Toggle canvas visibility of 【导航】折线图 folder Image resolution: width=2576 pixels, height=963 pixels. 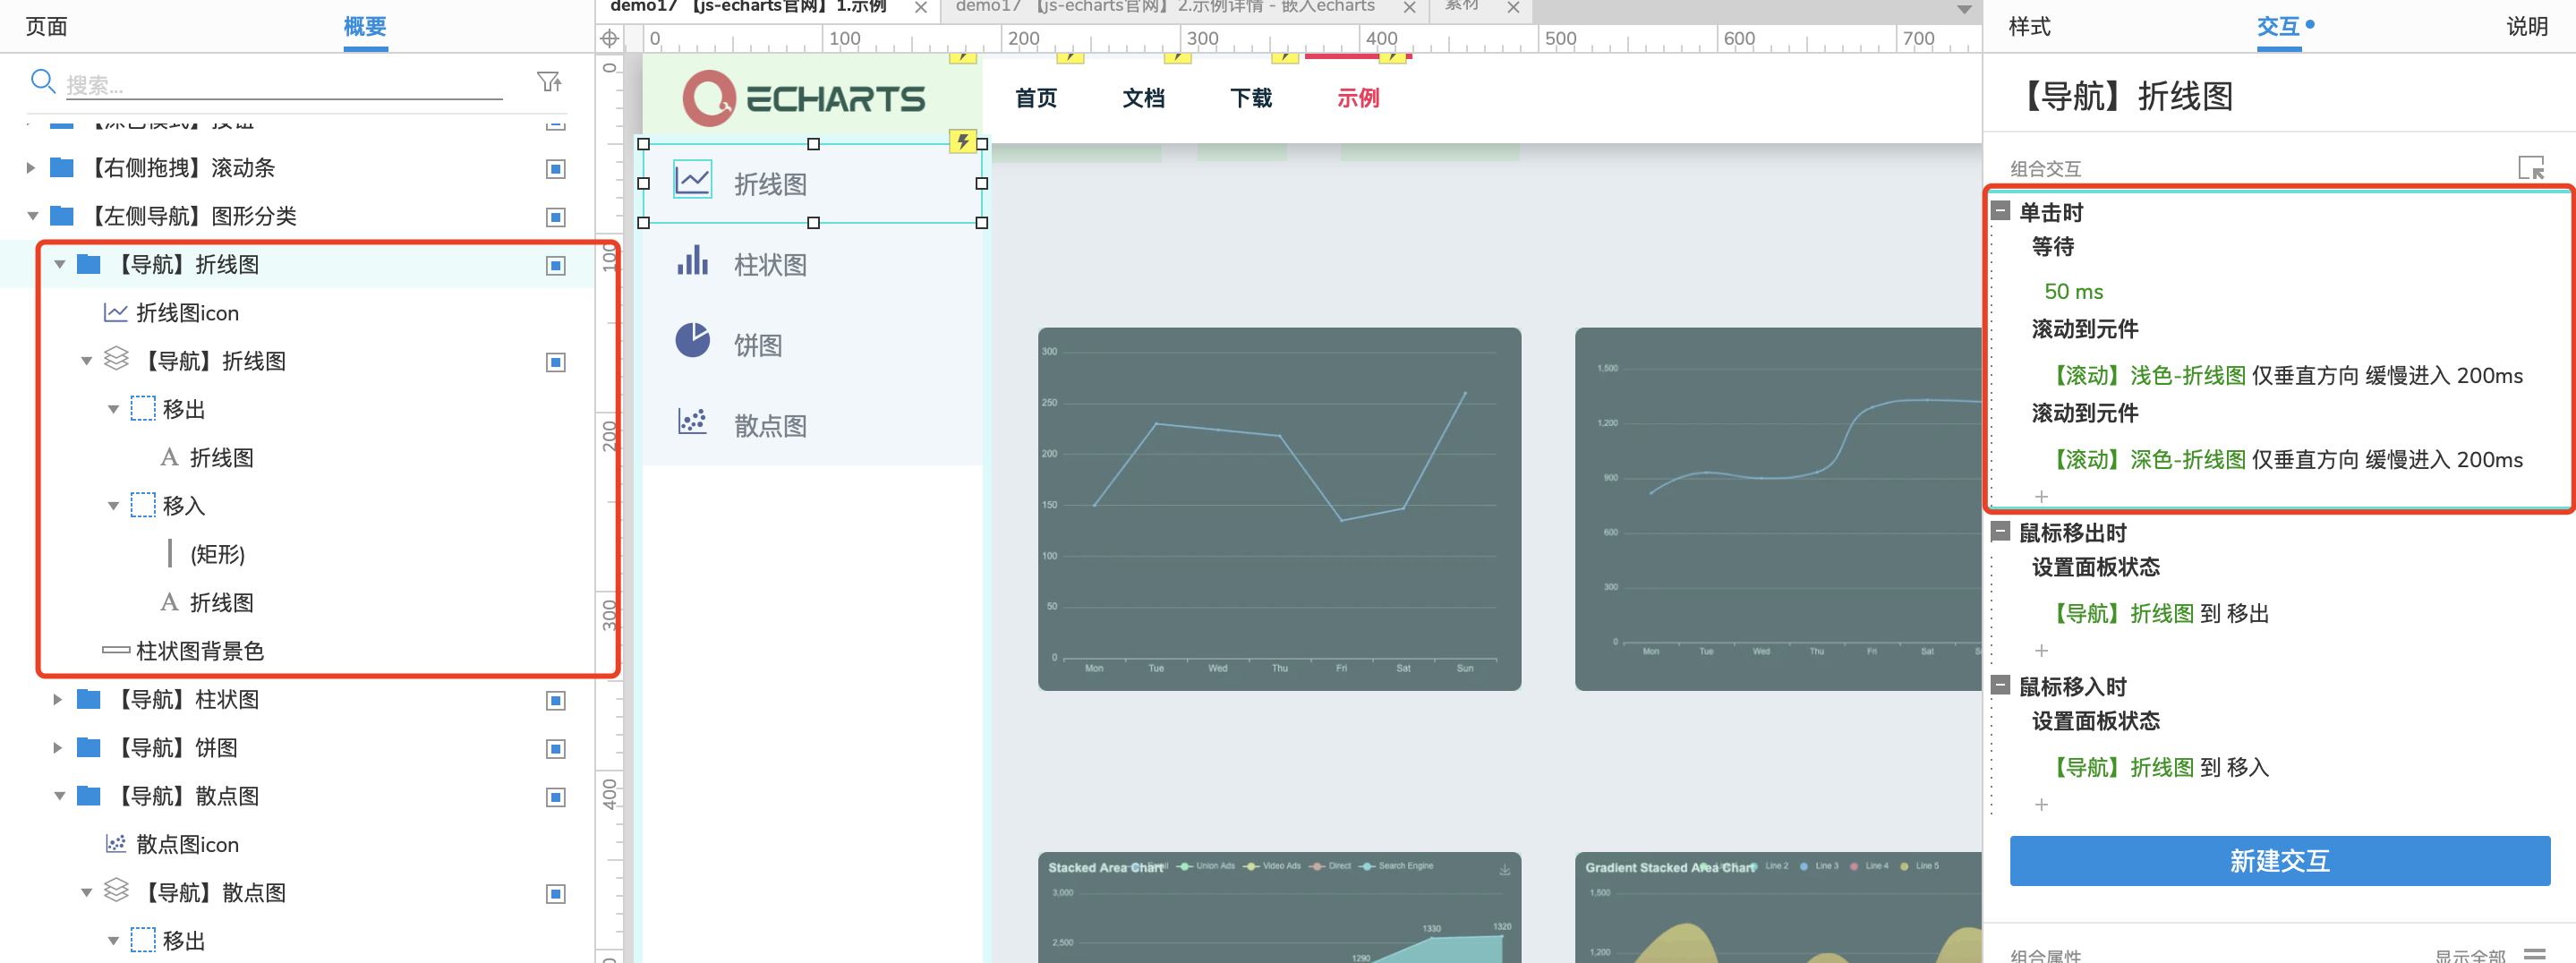[x=556, y=265]
